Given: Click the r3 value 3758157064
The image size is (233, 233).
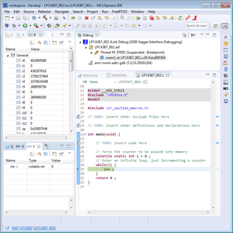Looking at the screenshot, I should (x=39, y=76).
